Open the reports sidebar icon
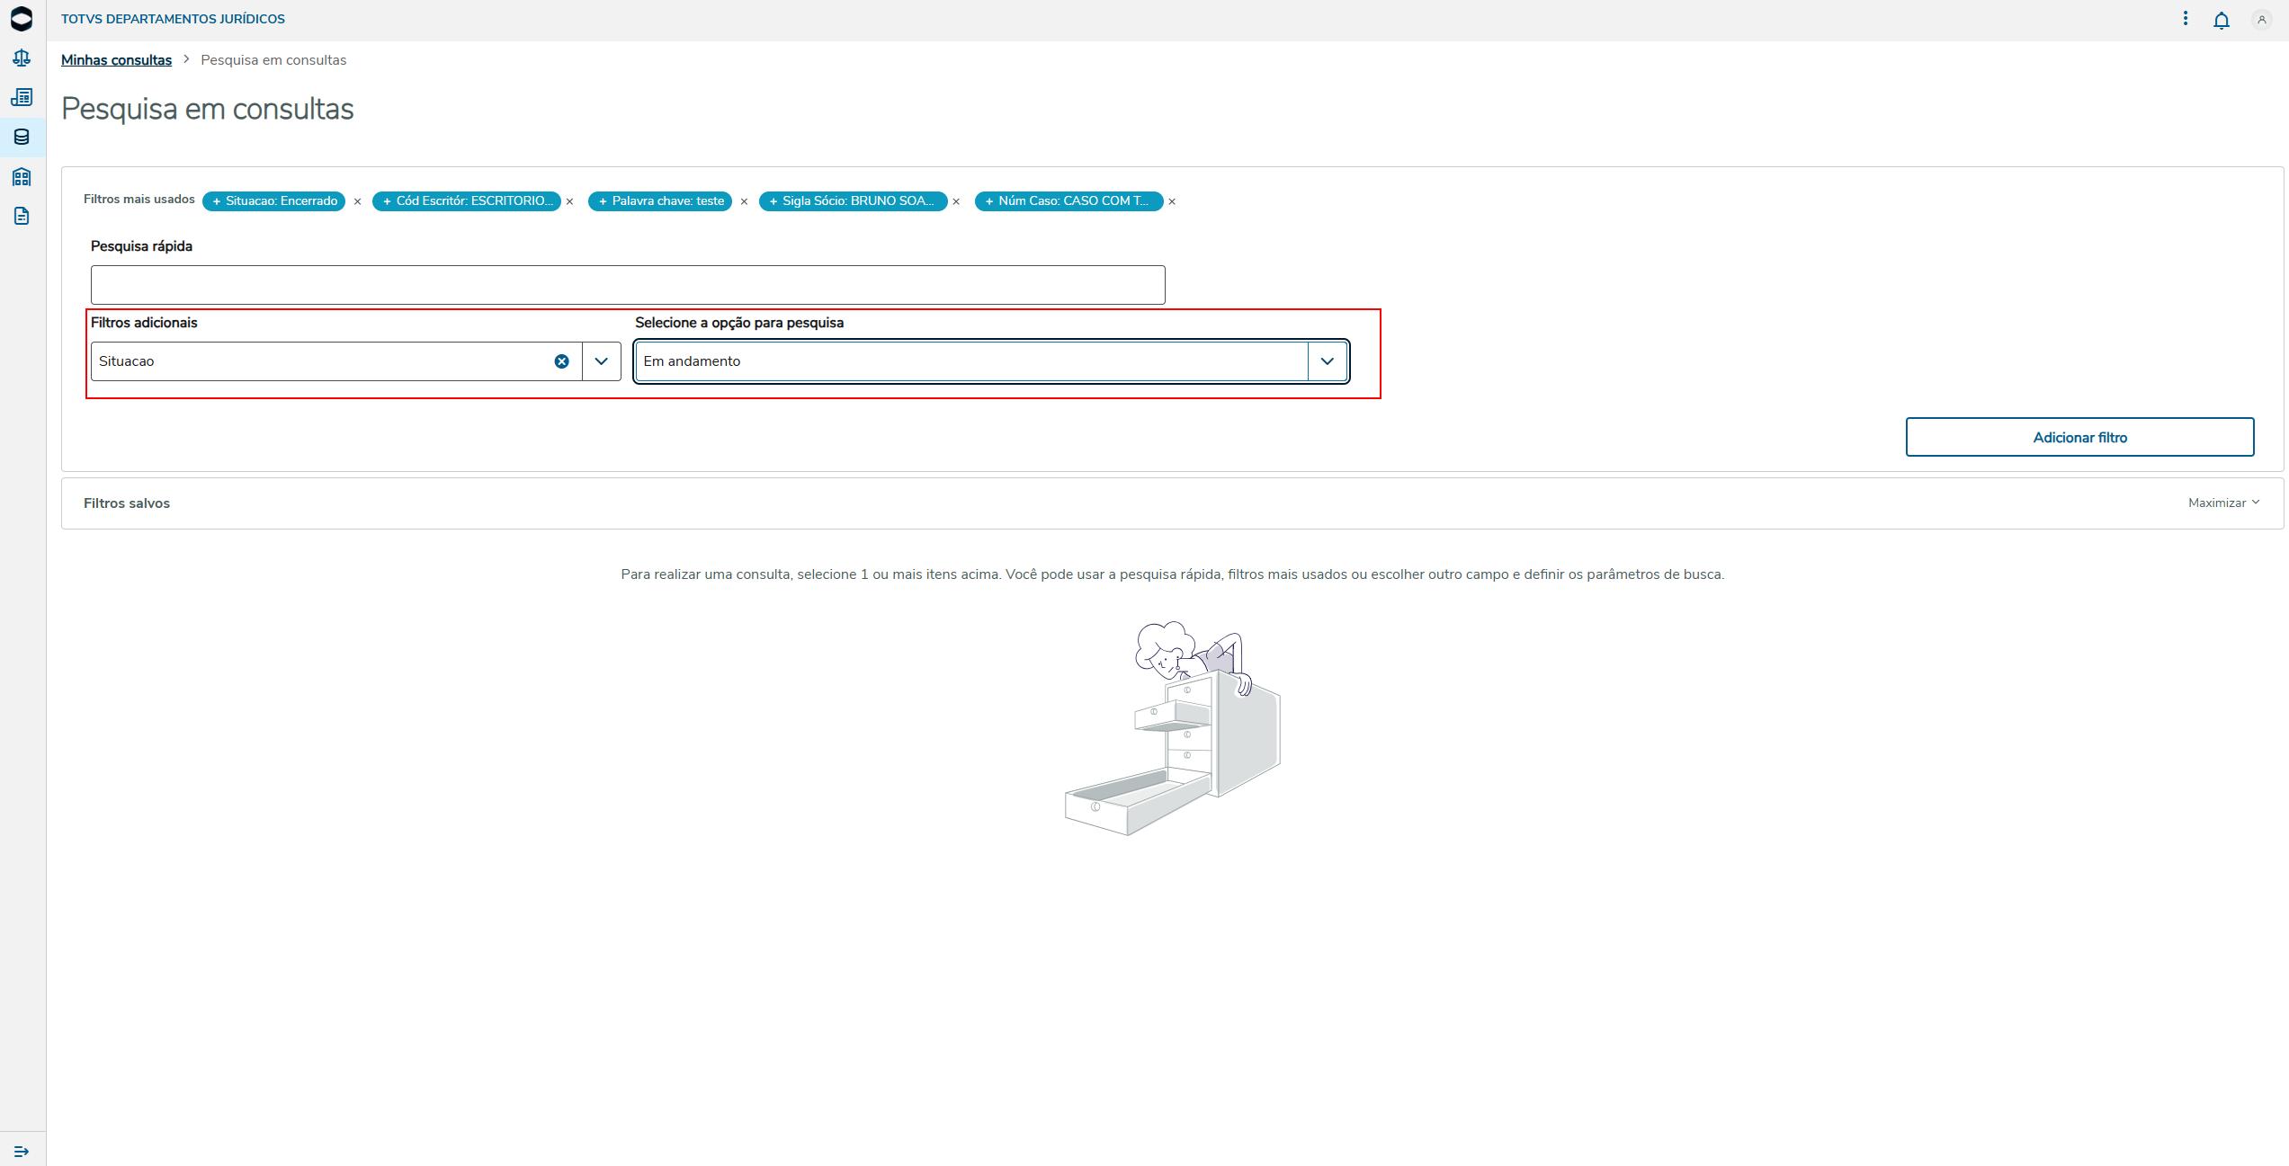 (22, 97)
